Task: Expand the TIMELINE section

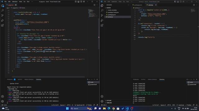Action: coord(109,103)
